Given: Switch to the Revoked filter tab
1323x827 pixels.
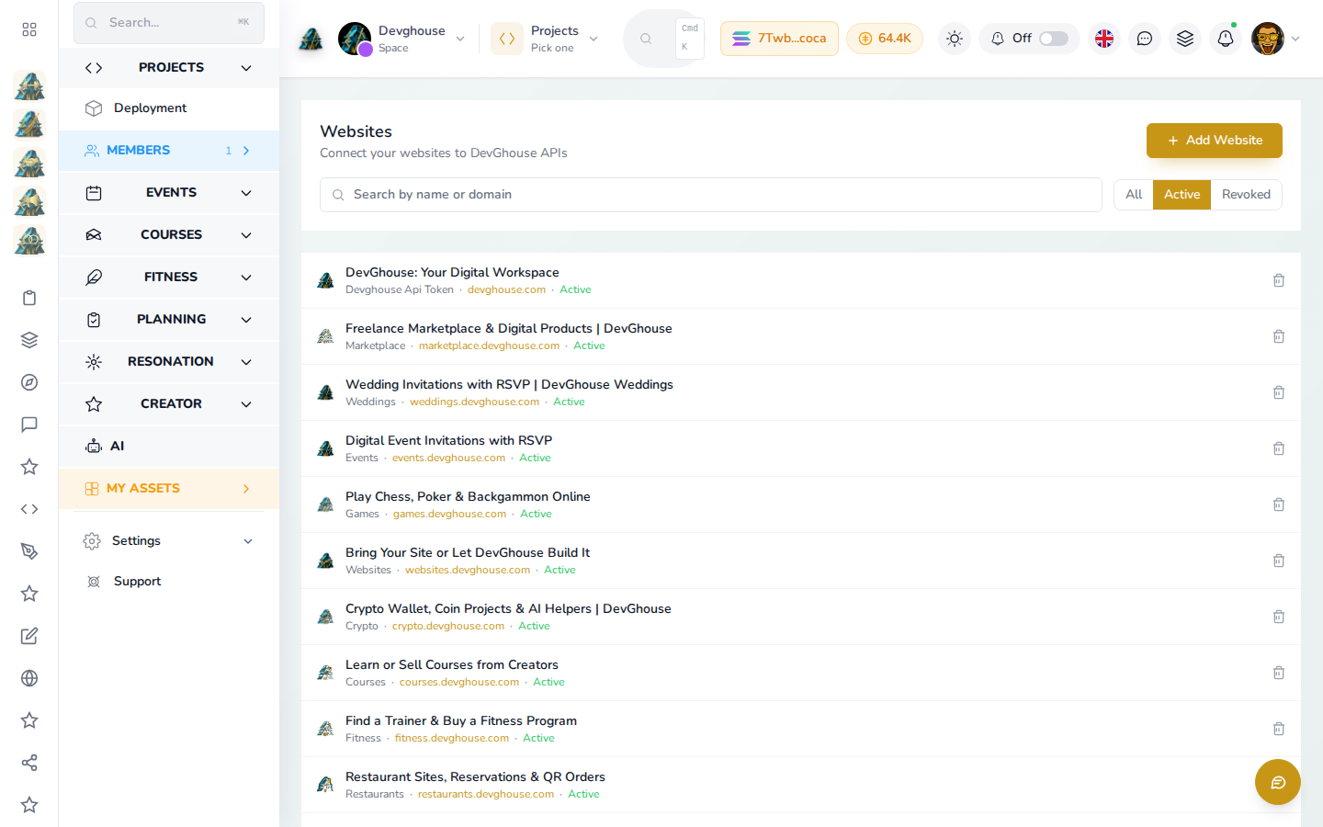Looking at the screenshot, I should click(1246, 195).
